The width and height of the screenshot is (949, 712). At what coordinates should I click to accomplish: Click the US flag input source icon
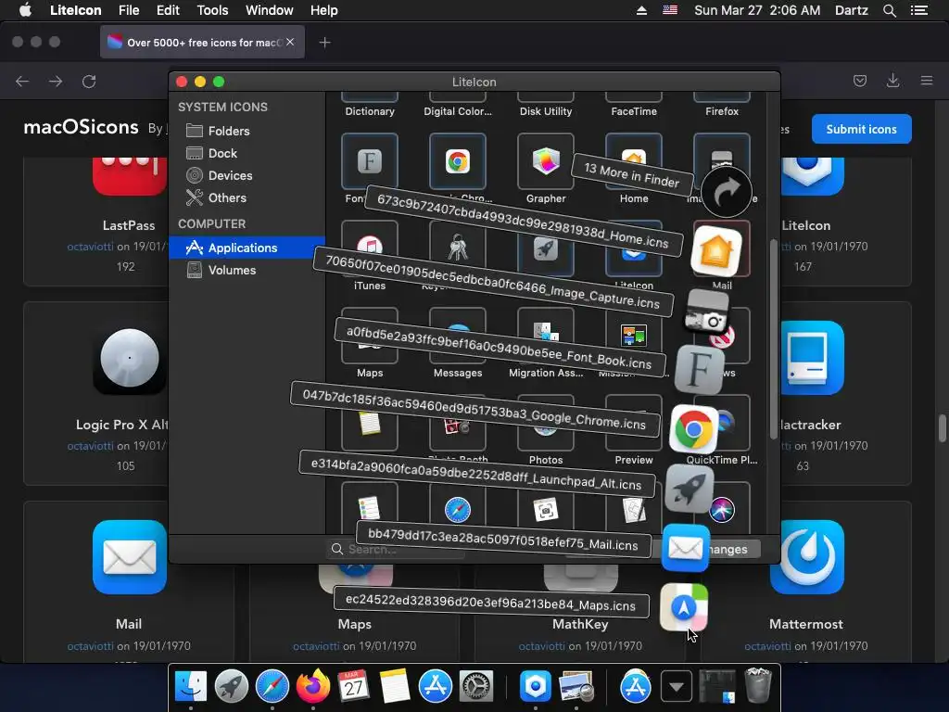pyautogui.click(x=669, y=9)
